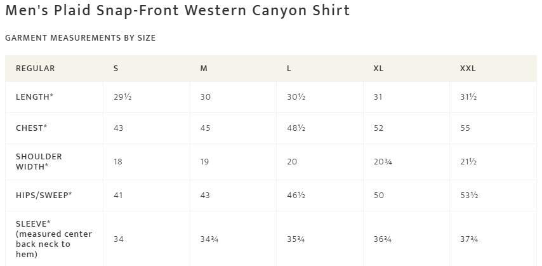The width and height of the screenshot is (542, 266).
Task: Select the hips/sweep value 53½ for XXL
Action: [469, 196]
